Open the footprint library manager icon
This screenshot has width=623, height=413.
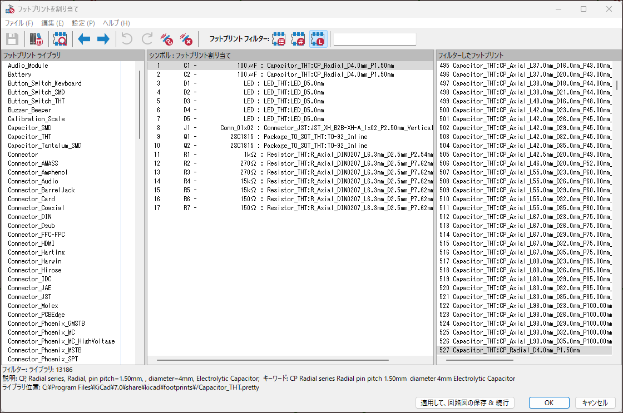pos(36,39)
